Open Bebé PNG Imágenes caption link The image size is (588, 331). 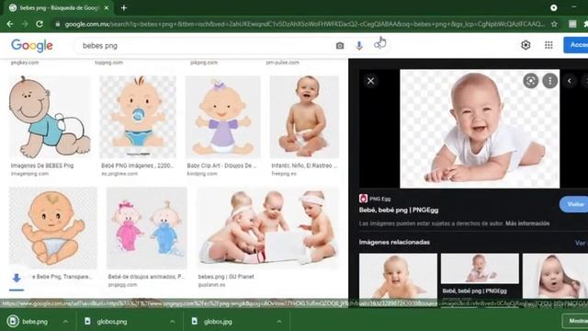click(137, 165)
